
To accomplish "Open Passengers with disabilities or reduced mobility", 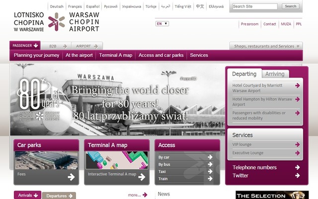I will [x=259, y=115].
